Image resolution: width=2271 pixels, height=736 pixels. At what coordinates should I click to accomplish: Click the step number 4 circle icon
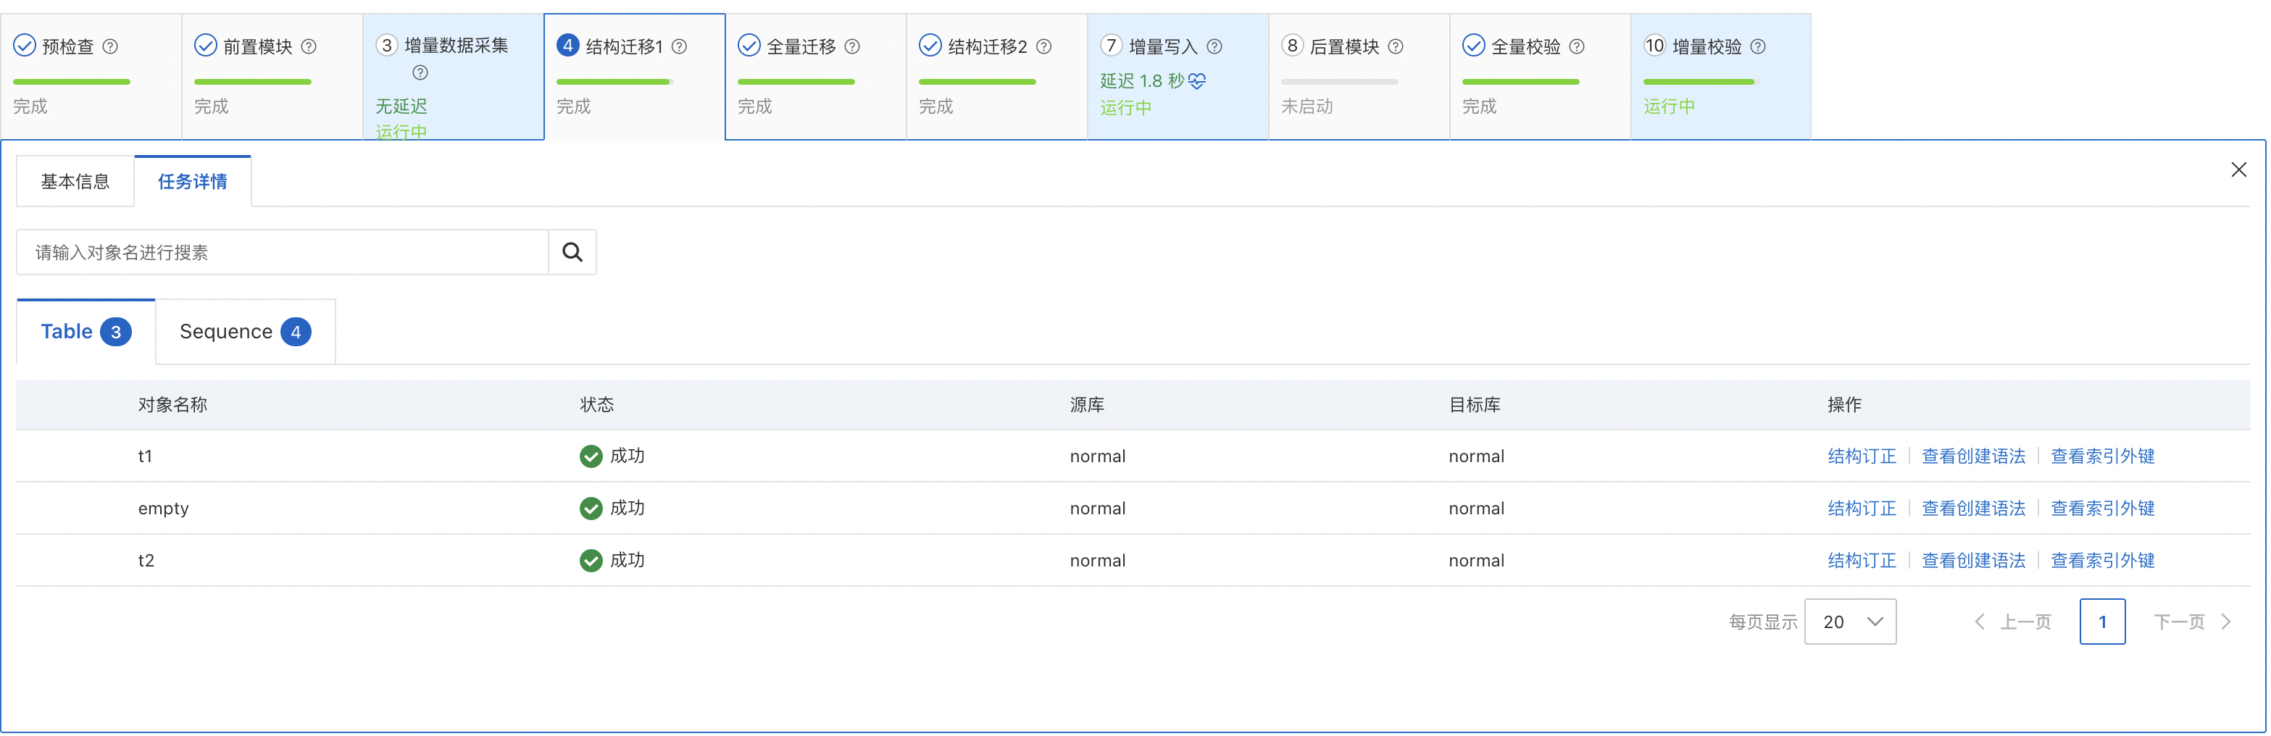point(568,46)
